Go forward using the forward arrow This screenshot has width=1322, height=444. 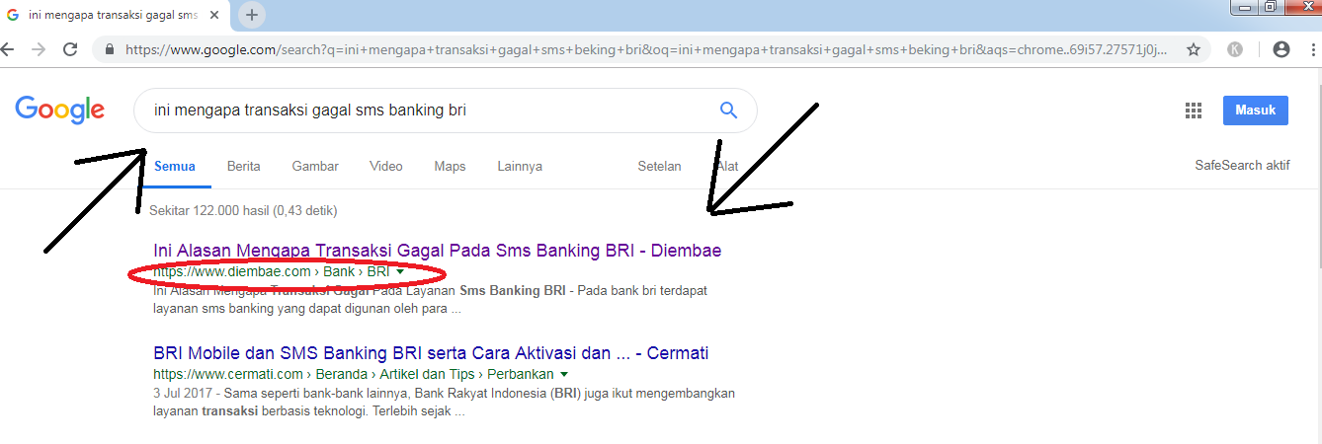[x=37, y=48]
